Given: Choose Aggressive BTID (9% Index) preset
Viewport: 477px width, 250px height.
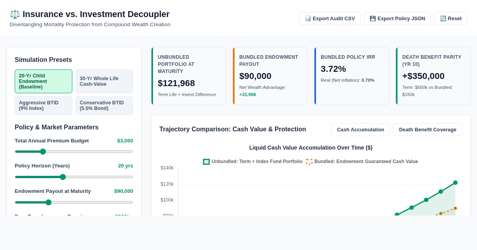Looking at the screenshot, I should (43, 106).
